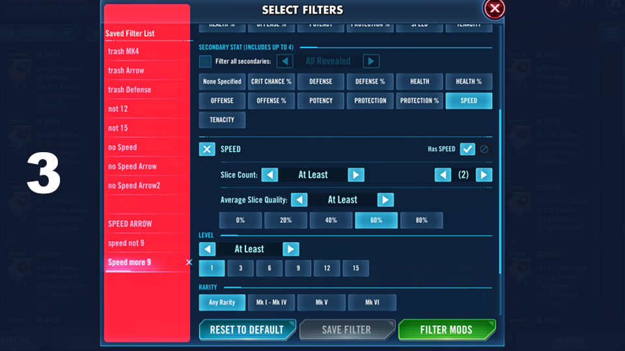Select the does-not-have SPEED circle icon
Screen dimensions: 625x351
[x=484, y=149]
